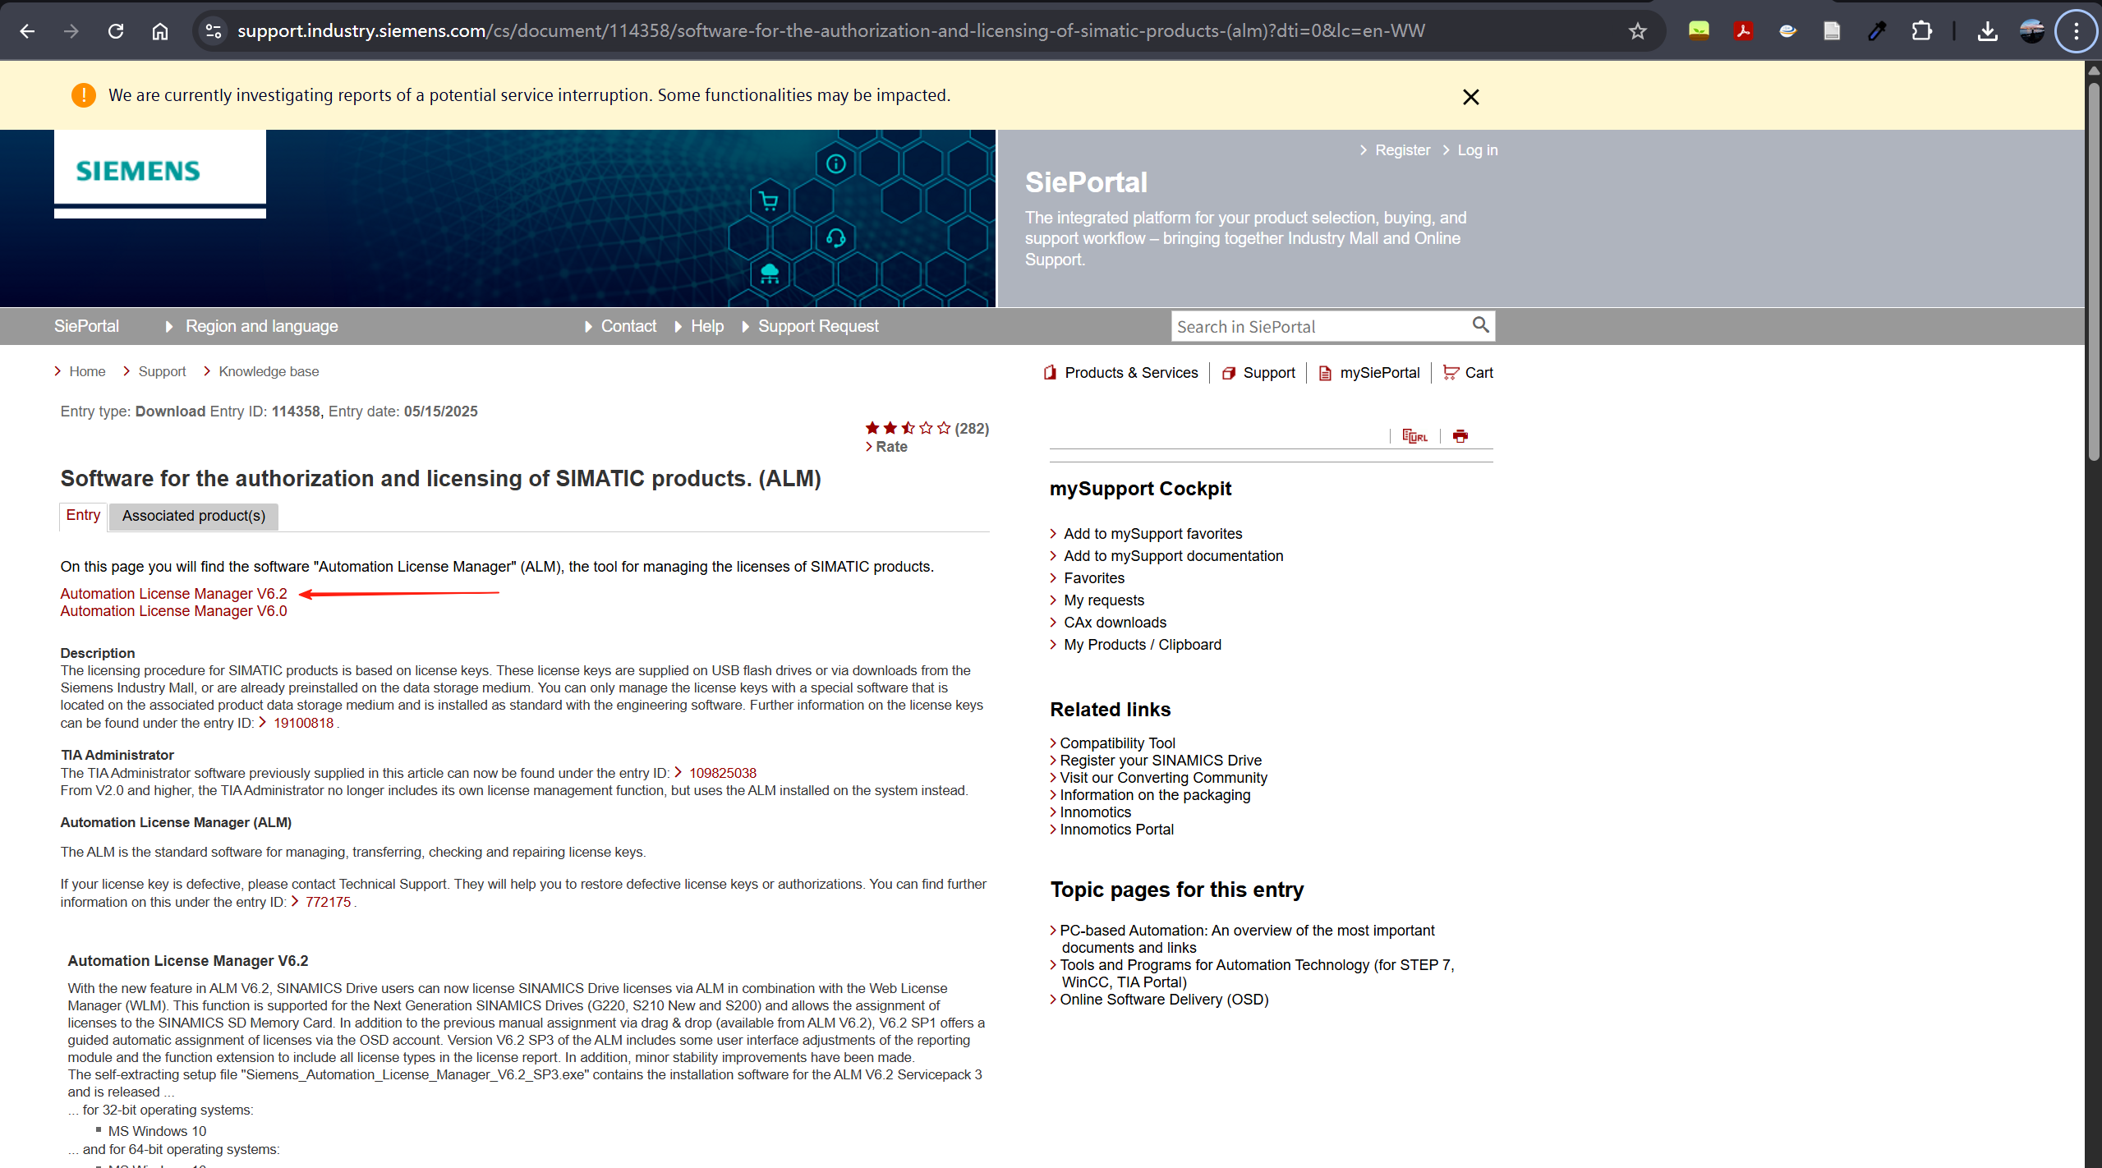Screen dimensions: 2102x1168
Task: Expand Region and language menu
Action: pyautogui.click(x=260, y=326)
